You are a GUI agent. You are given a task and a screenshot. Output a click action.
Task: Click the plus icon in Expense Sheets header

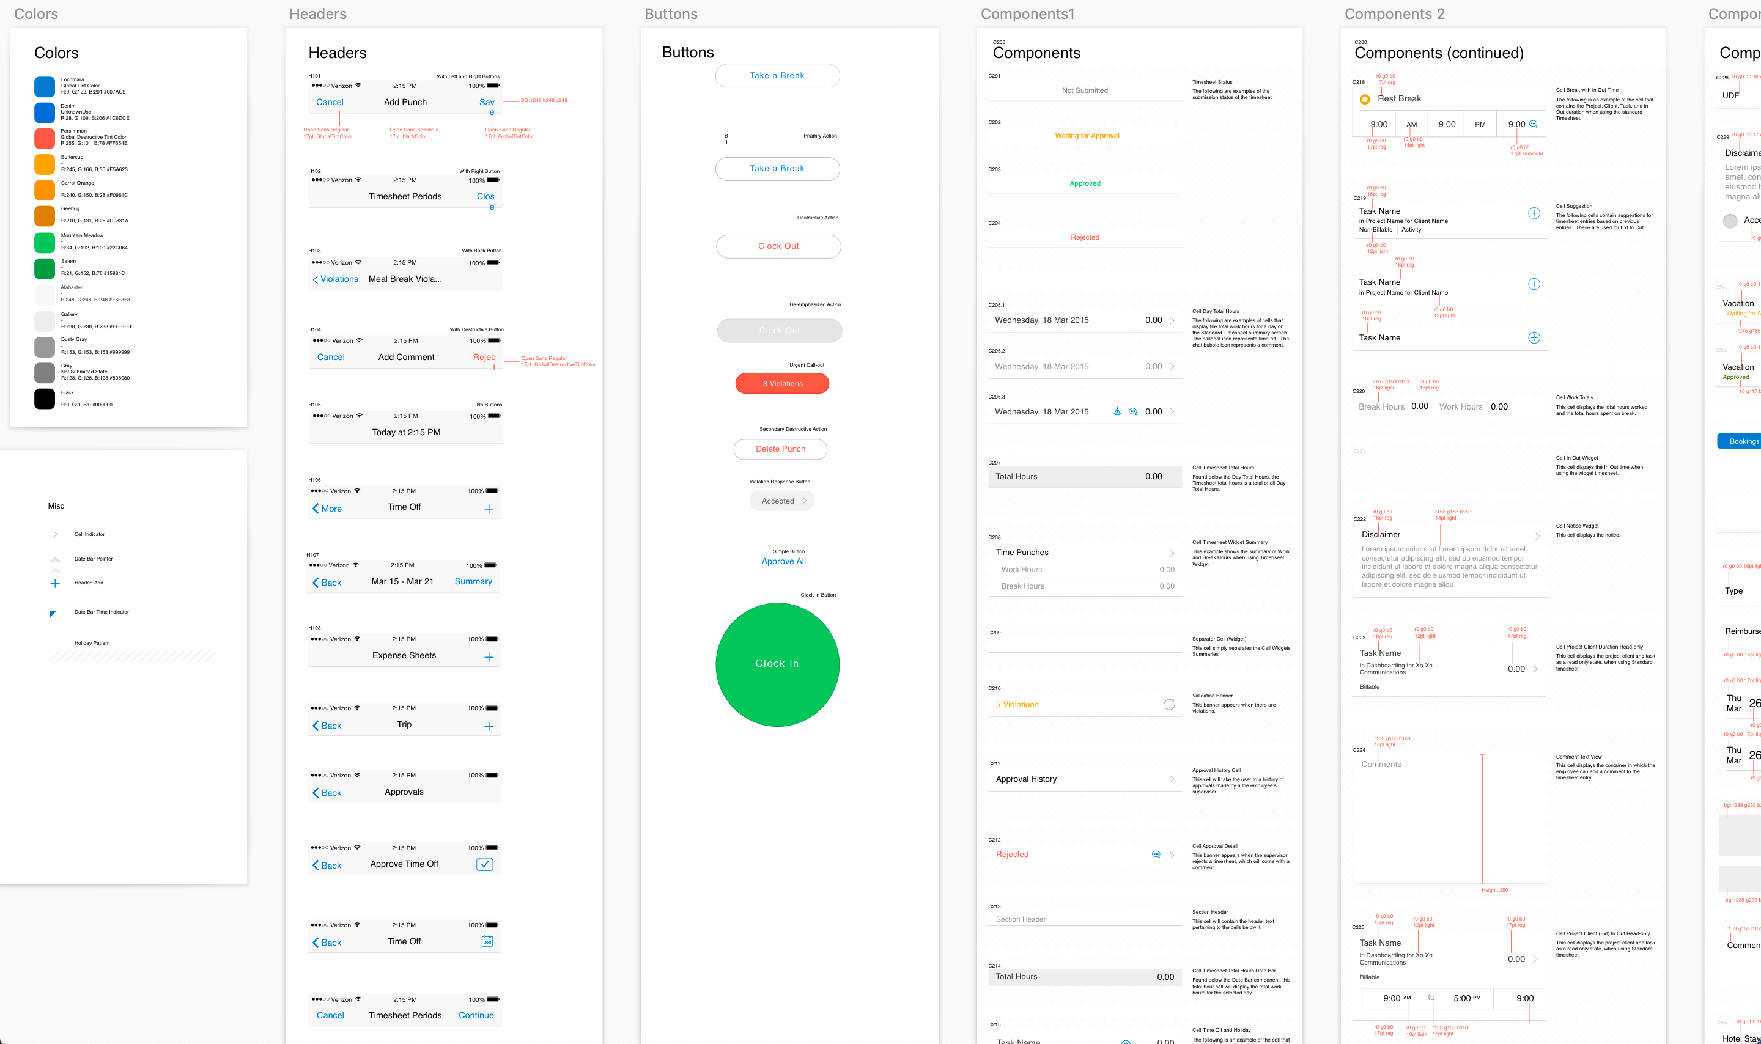click(x=489, y=657)
